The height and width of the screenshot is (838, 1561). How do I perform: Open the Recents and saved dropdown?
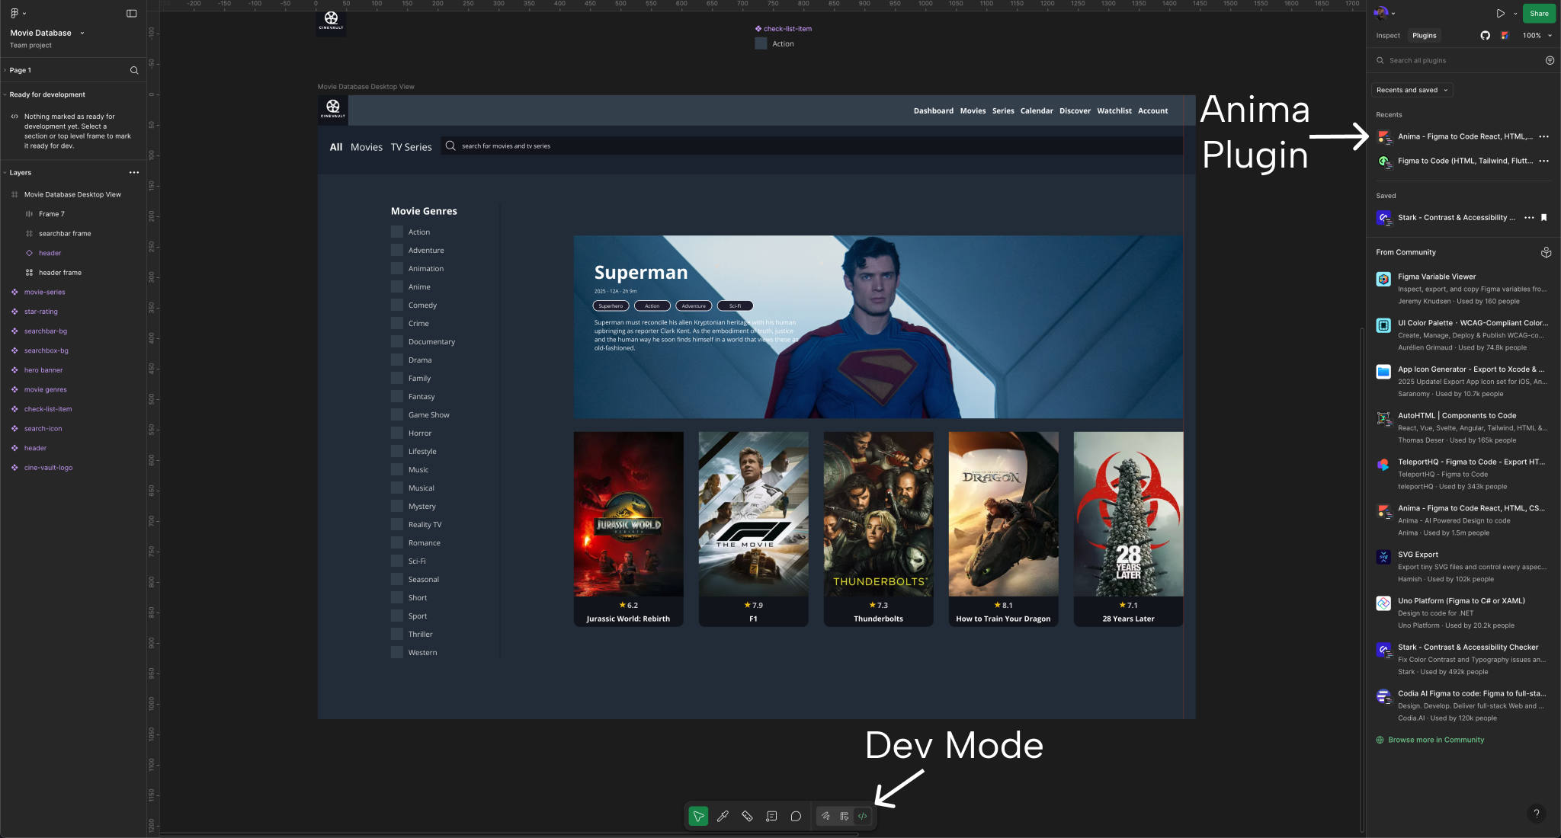pos(1412,90)
